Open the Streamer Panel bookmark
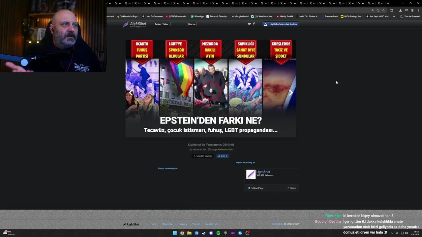The width and height of the screenshot is (422, 237). point(330,16)
